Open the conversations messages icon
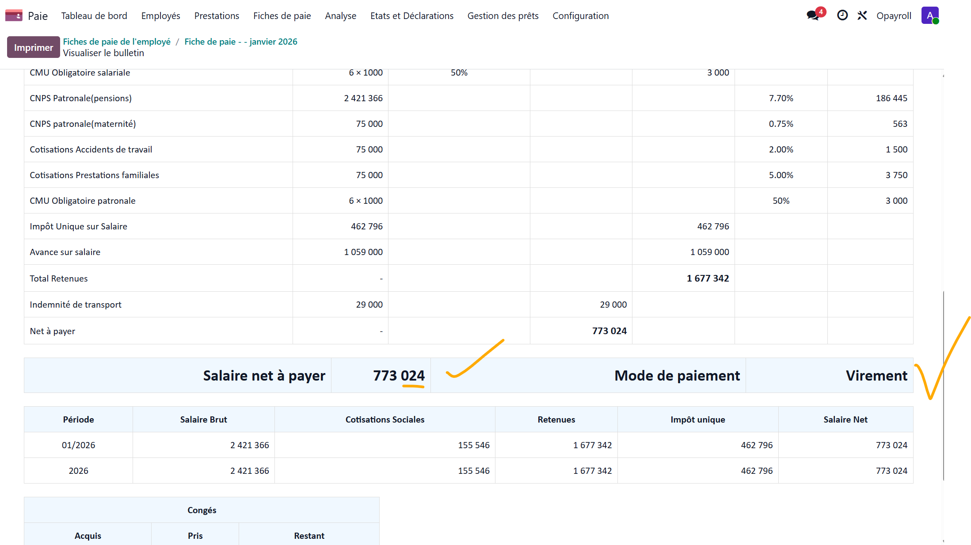 [x=813, y=15]
